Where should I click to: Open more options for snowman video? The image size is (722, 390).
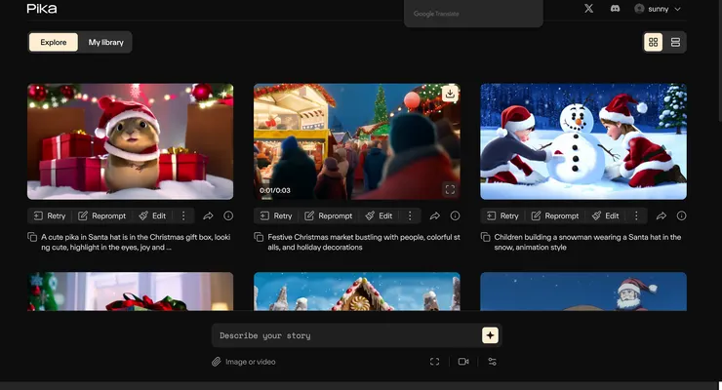pos(636,215)
